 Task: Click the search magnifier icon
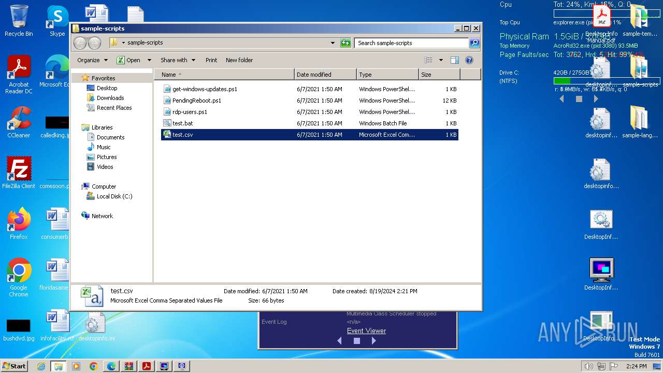[474, 43]
